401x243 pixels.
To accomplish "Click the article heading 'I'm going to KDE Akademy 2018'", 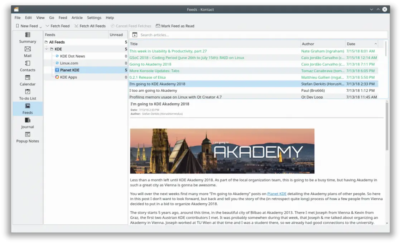I will tap(160, 104).
